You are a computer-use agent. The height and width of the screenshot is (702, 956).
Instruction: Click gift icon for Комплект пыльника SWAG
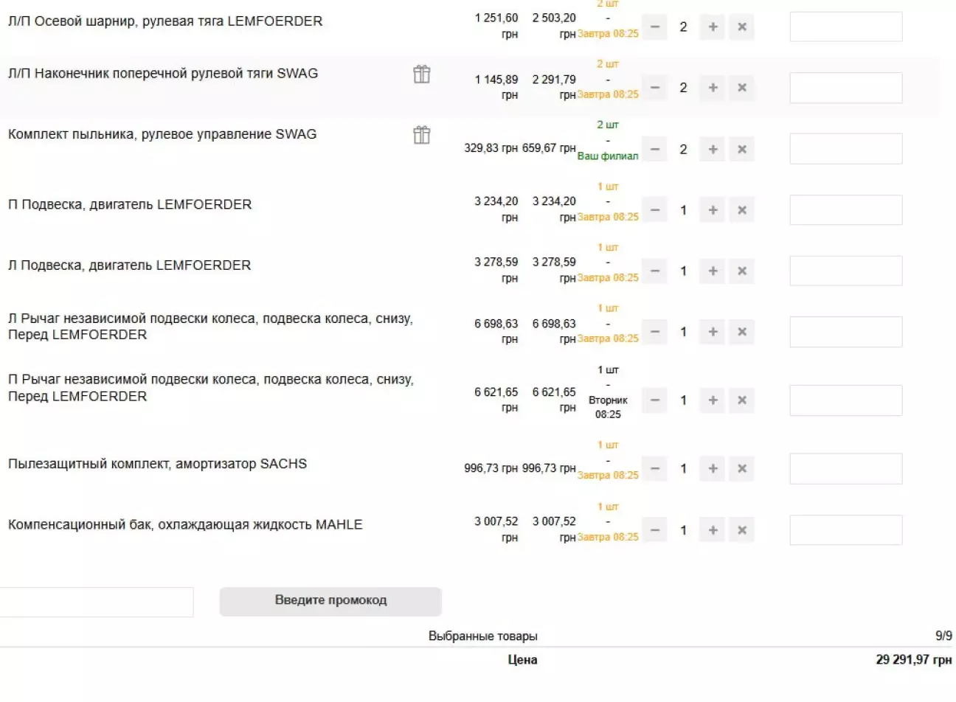pos(421,135)
